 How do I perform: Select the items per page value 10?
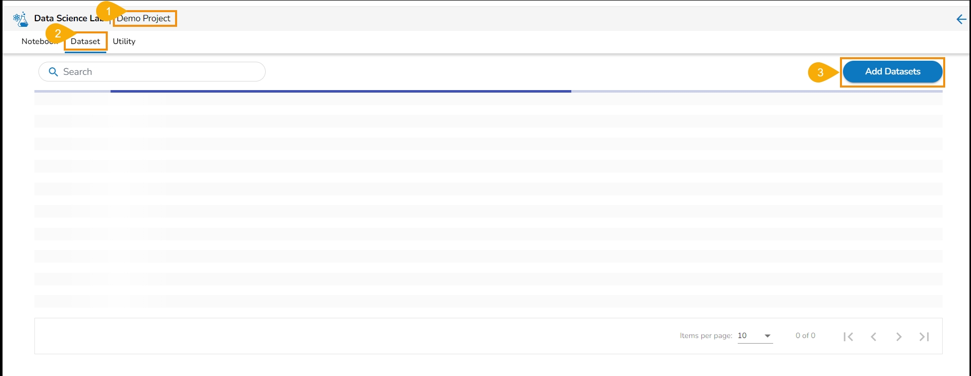click(x=742, y=336)
